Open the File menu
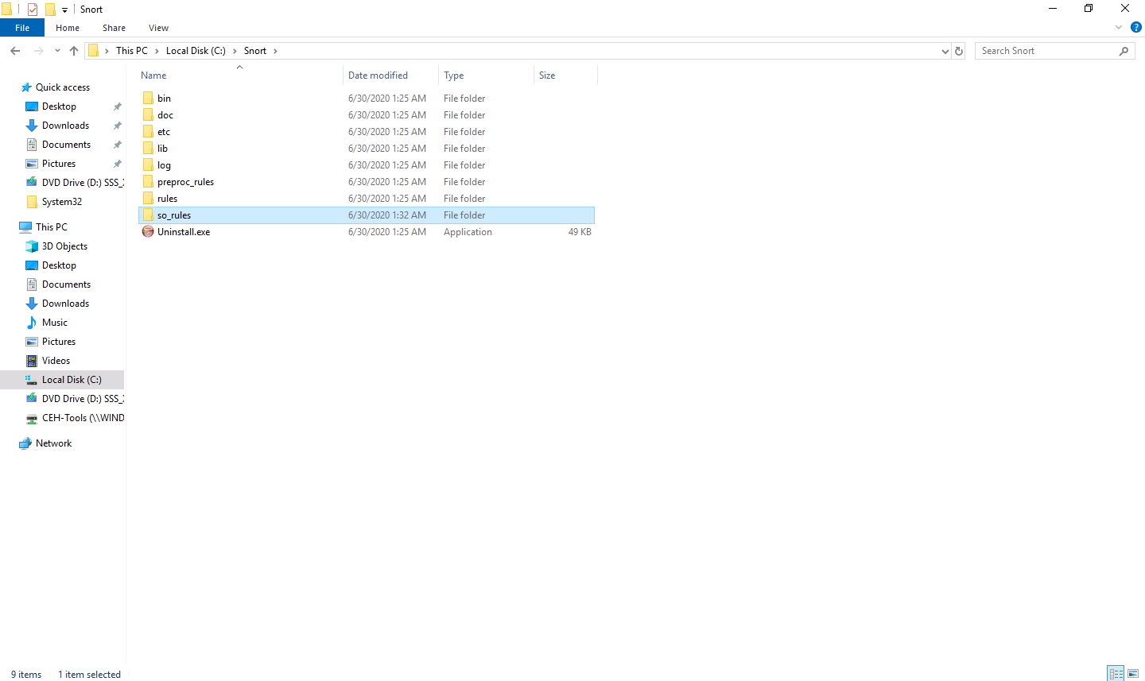 tap(22, 28)
